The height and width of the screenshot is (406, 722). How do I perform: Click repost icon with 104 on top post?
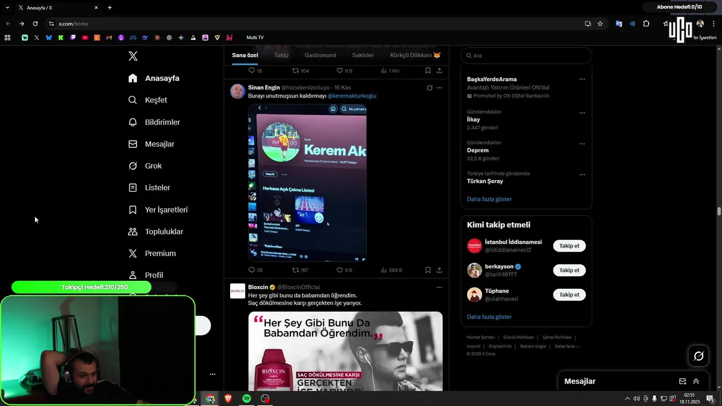[x=295, y=70]
